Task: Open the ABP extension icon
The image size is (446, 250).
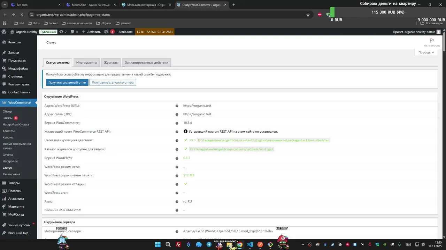Action: coord(320,15)
